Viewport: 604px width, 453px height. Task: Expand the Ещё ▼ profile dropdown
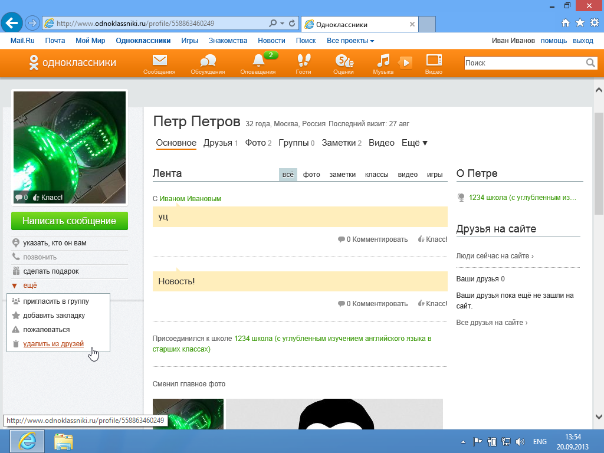click(415, 143)
